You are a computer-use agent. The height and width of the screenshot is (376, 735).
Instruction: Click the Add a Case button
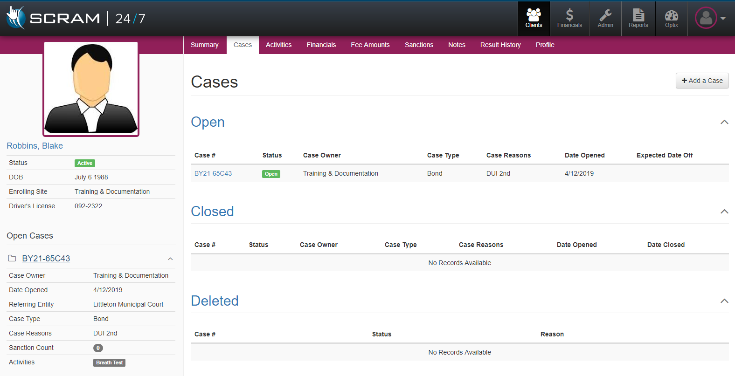click(702, 81)
